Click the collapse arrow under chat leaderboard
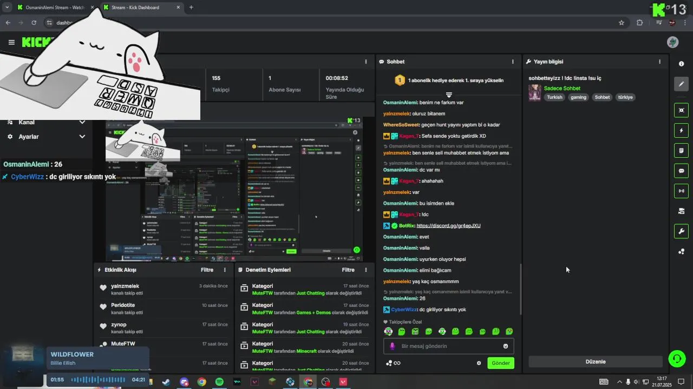This screenshot has width=693, height=389. 449,95
